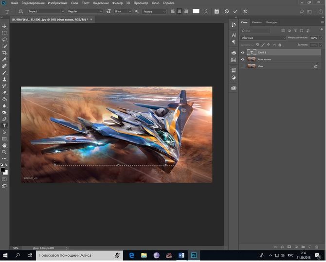Click the Голосовой помощник Алиса search box

click(80, 255)
